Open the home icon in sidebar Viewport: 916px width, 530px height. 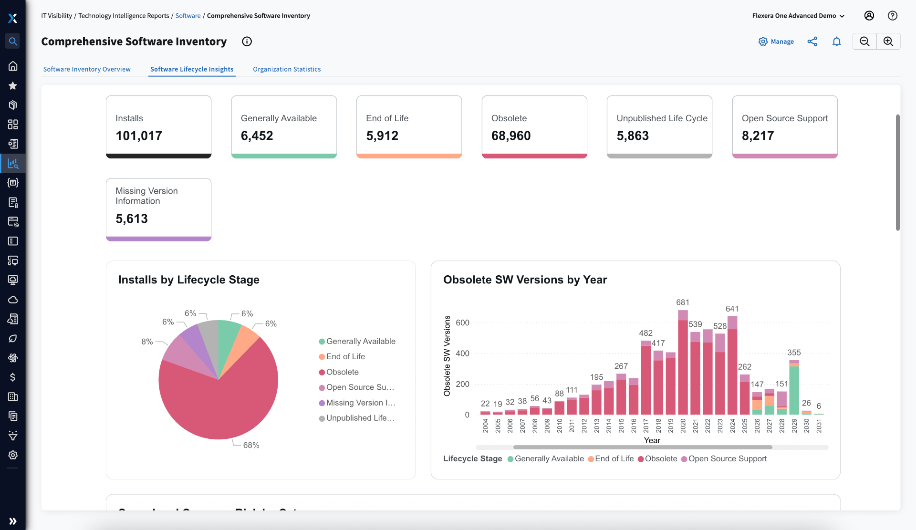pyautogui.click(x=13, y=66)
